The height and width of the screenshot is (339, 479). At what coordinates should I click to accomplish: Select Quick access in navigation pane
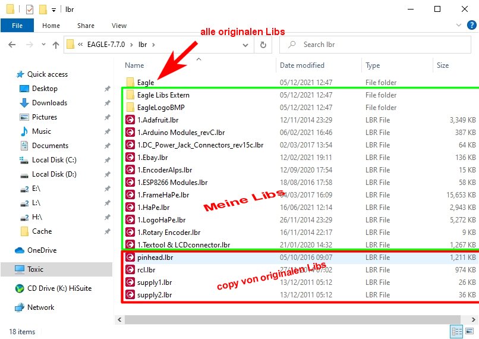(48, 74)
